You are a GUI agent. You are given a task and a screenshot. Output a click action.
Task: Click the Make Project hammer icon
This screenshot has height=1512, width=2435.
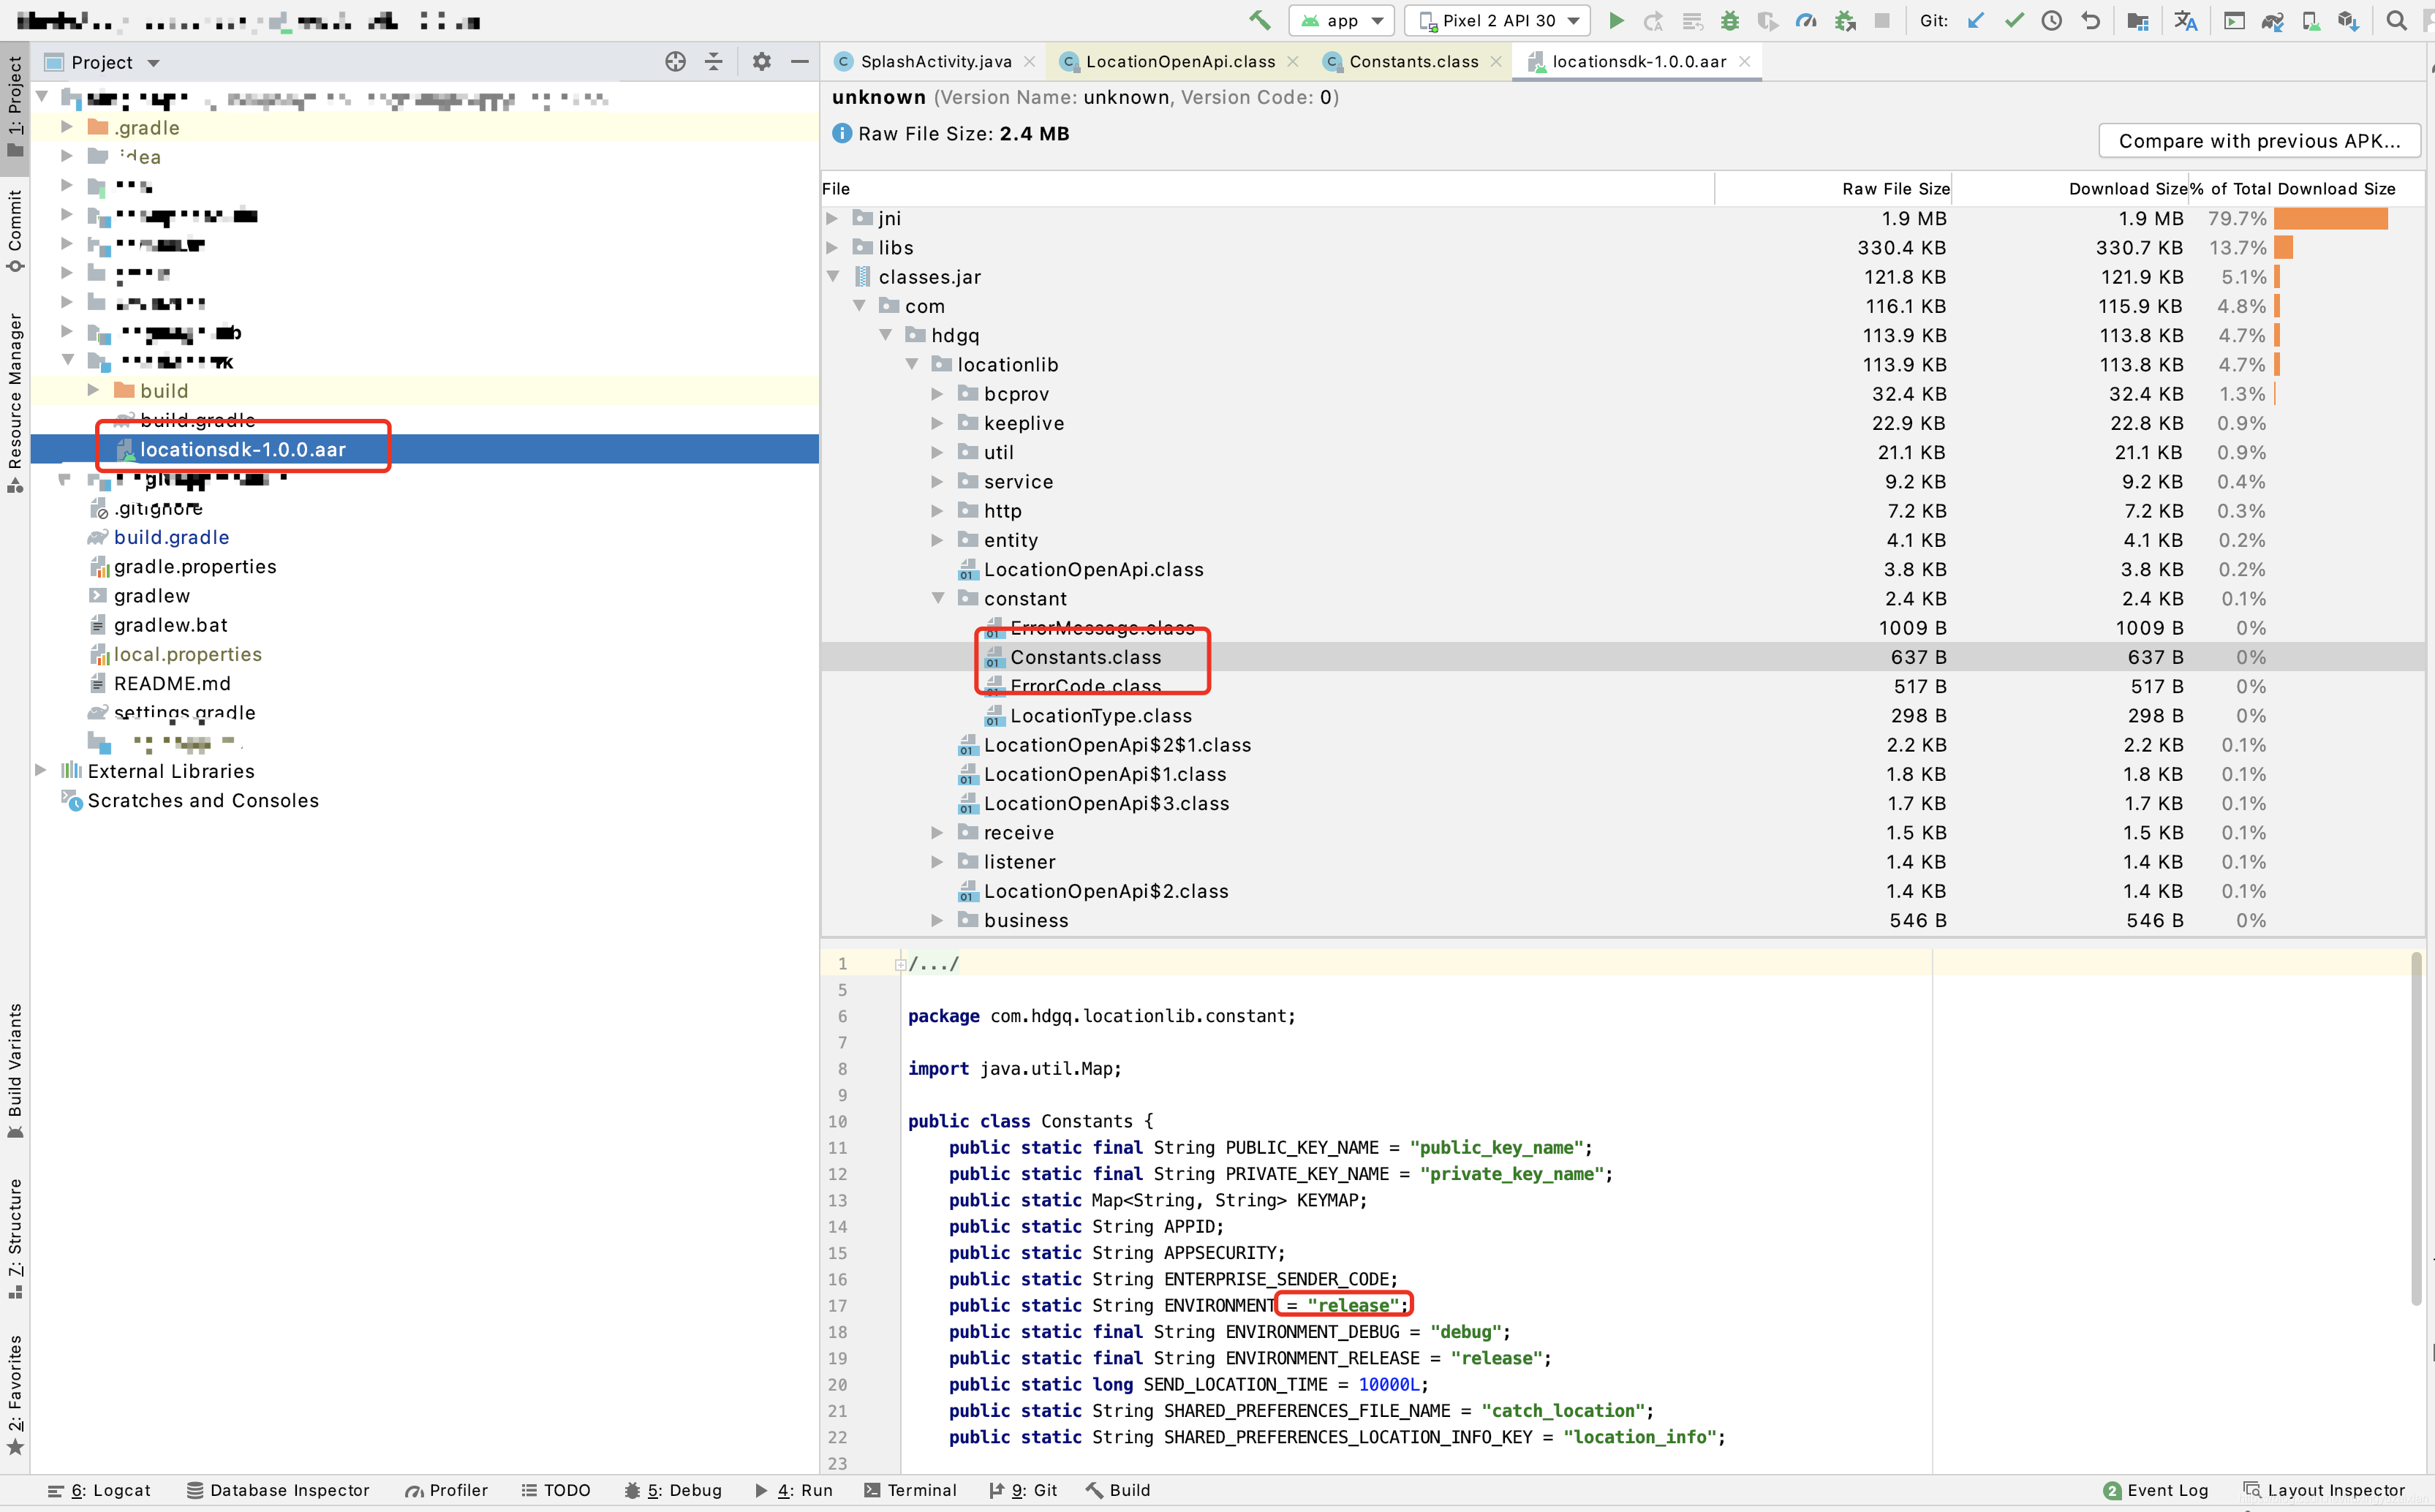click(1259, 20)
